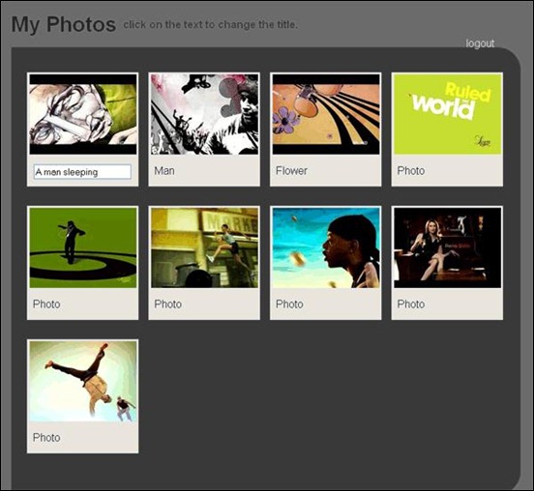Click the logout link

(480, 43)
